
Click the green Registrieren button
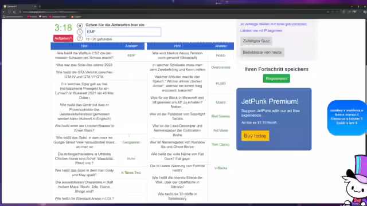point(276,78)
